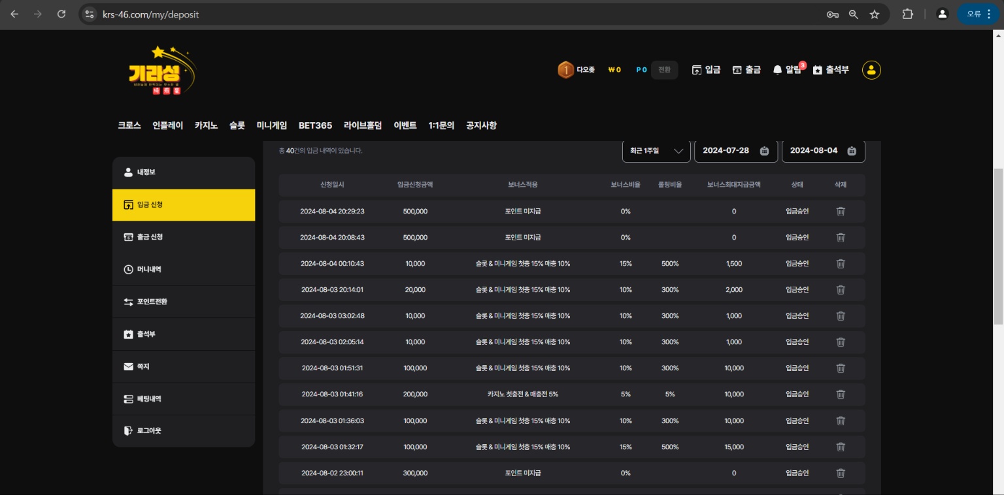
Task: Expand the 최근 1주일 period dropdown
Action: 656,151
